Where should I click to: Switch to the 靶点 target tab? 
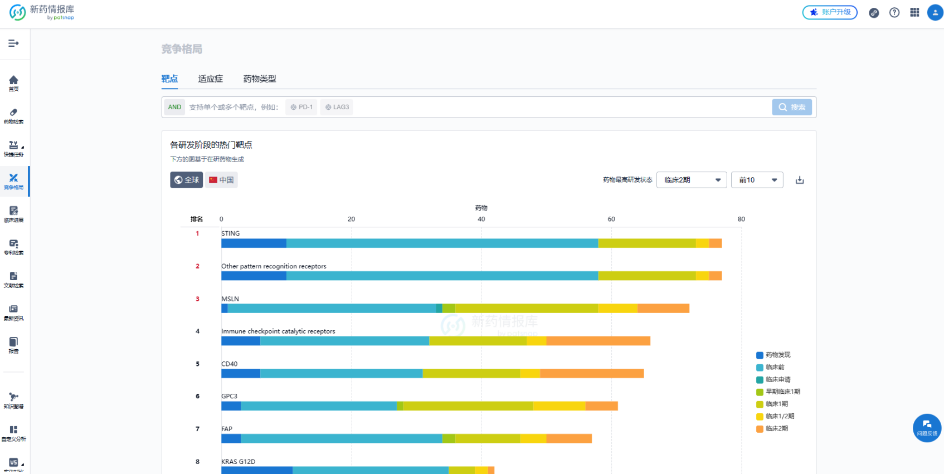[169, 79]
